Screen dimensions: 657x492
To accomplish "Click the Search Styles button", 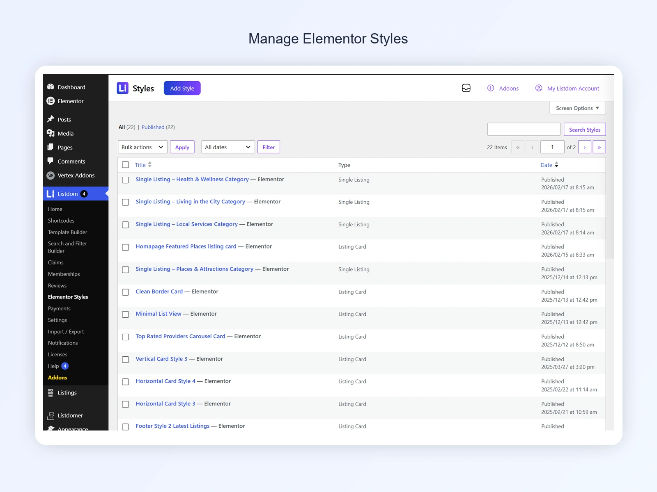I will click(x=585, y=130).
